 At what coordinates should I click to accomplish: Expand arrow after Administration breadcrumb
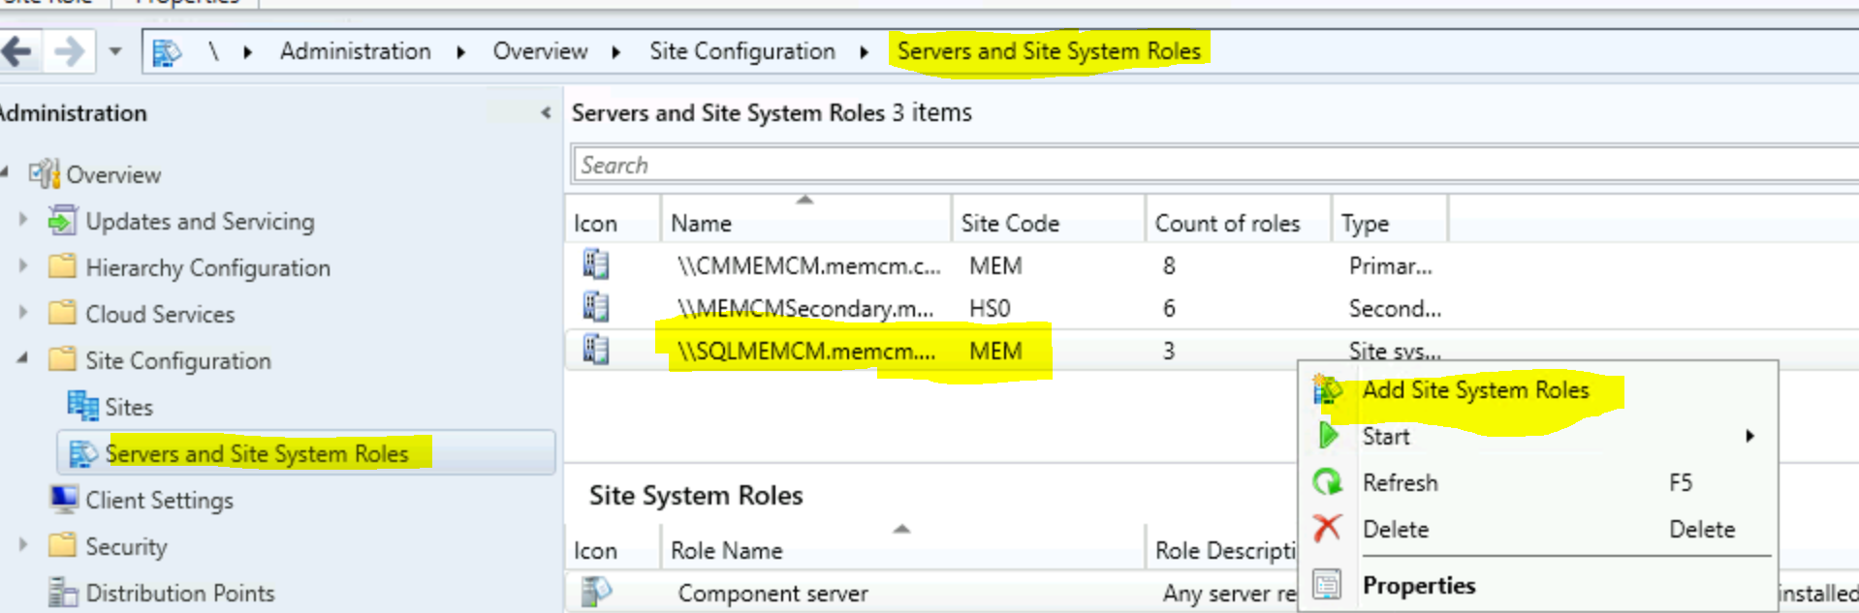click(461, 52)
